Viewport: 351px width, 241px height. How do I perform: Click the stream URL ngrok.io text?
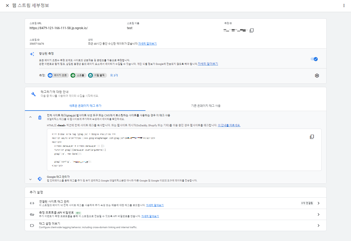click(x=59, y=28)
